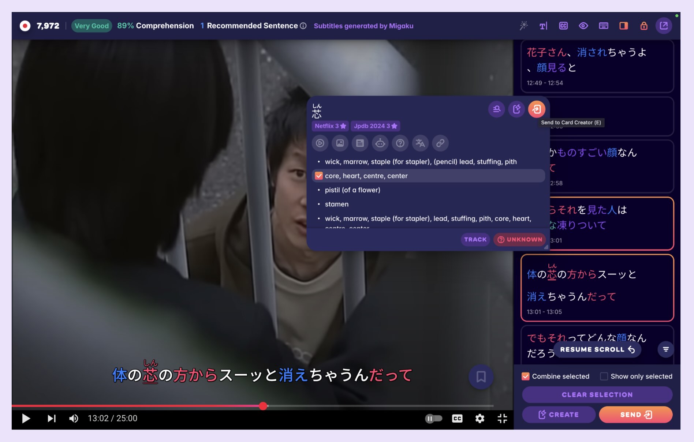The image size is (694, 442).
Task: Click the translate icon in popup row
Action: 420,143
